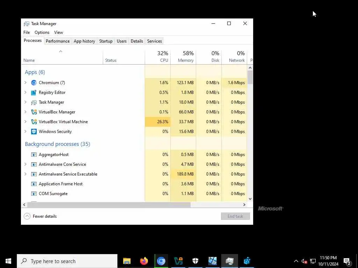The width and height of the screenshot is (358, 268).
Task: Expand the Antimalware Core Service entry
Action: coord(26,164)
